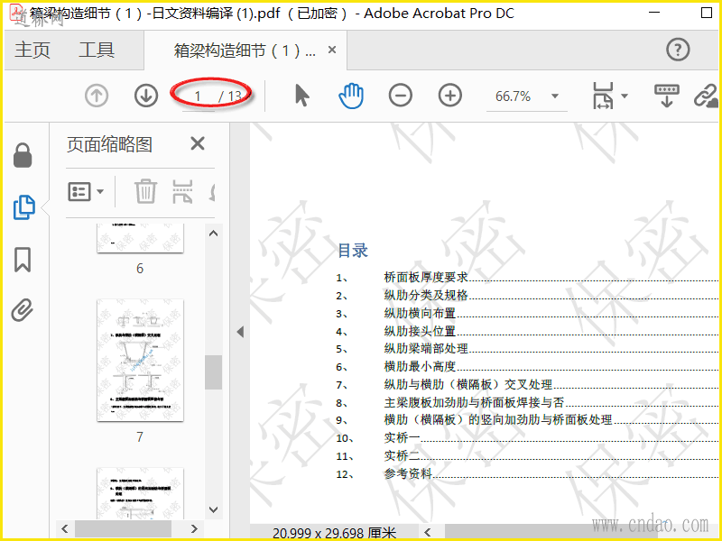Click the delete pages trash icon
The height and width of the screenshot is (541, 722).
point(145,191)
